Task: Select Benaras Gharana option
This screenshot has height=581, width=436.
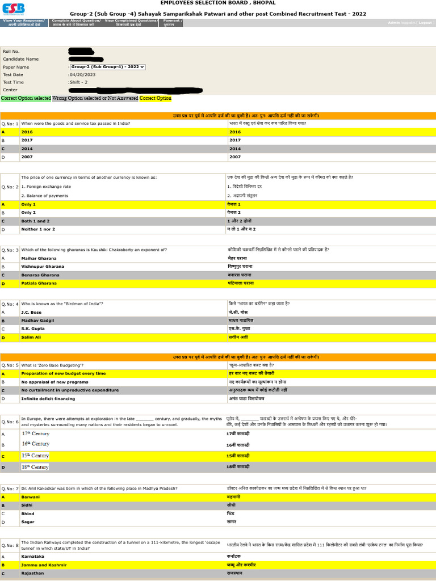Action: [218, 275]
